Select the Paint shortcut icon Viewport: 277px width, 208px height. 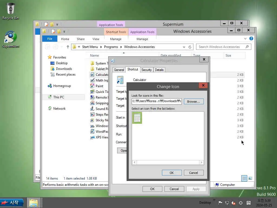93,86
